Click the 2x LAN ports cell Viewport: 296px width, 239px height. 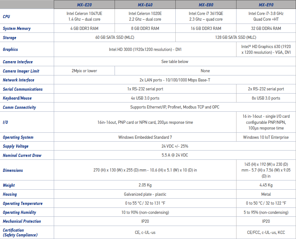(x=175, y=80)
